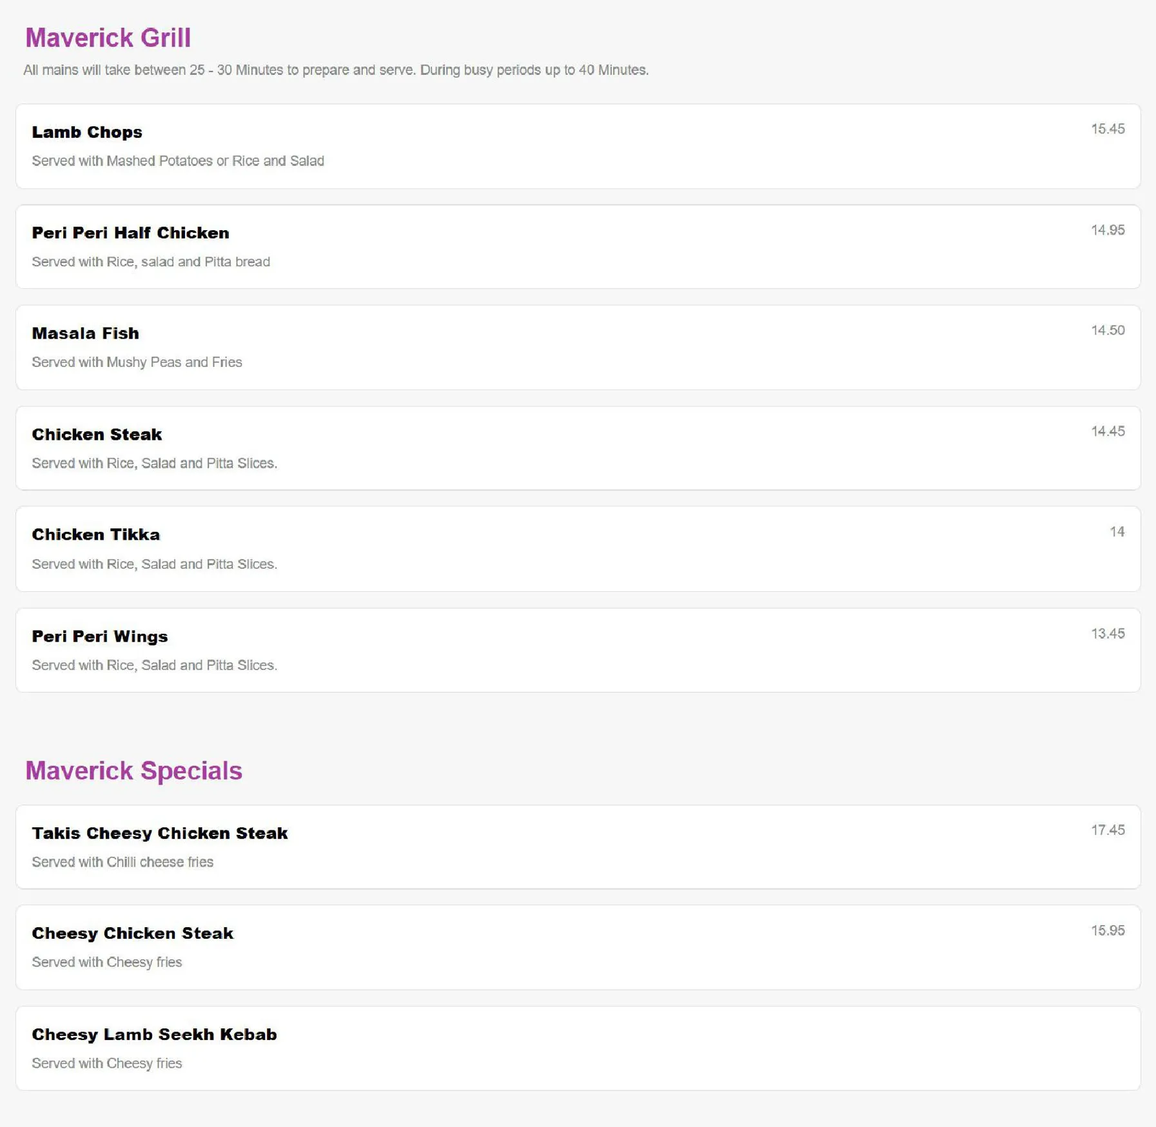Click the Lamb Chops price 15.45
1156x1127 pixels.
(x=1108, y=129)
